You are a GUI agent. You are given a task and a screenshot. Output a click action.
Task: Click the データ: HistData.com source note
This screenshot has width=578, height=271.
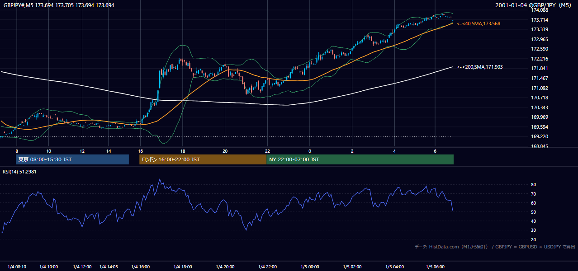[451, 247]
